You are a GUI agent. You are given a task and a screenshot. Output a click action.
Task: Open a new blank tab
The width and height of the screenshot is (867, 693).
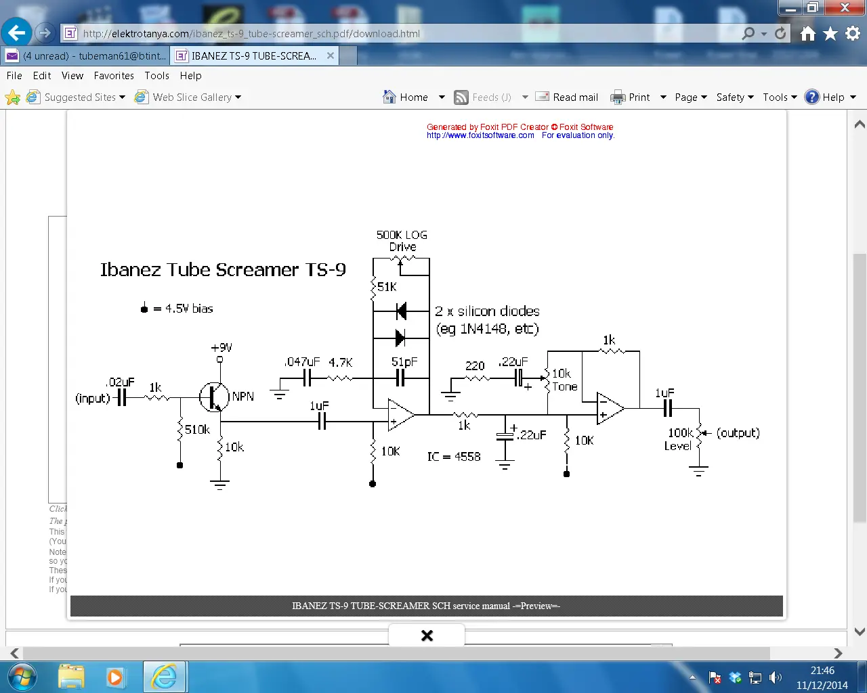tap(348, 55)
